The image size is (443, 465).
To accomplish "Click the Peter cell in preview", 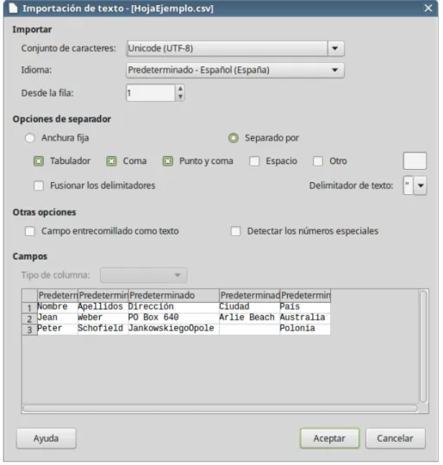I will click(58, 329).
